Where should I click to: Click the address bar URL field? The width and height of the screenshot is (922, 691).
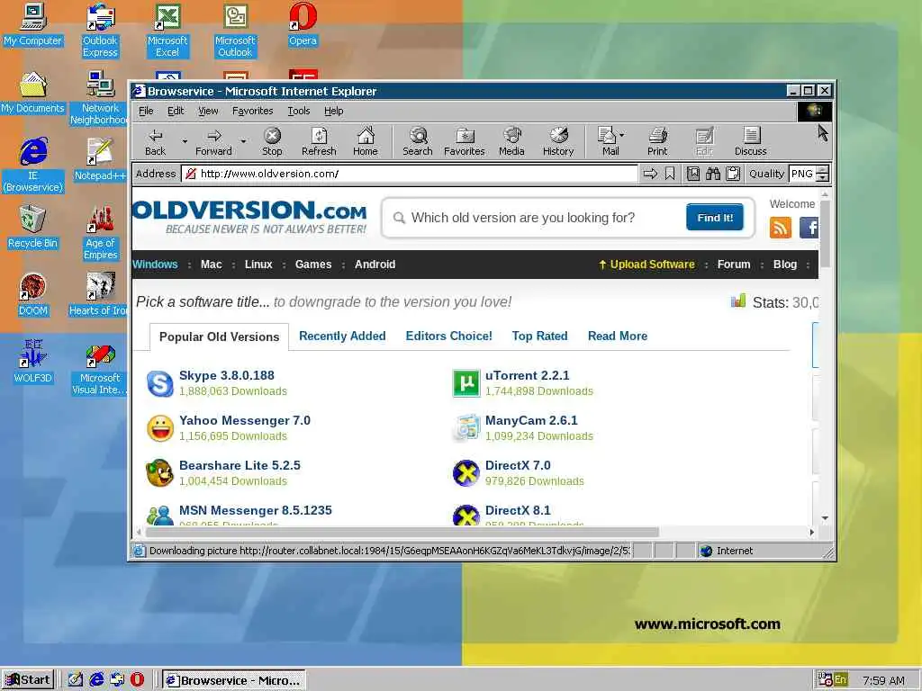[410, 174]
